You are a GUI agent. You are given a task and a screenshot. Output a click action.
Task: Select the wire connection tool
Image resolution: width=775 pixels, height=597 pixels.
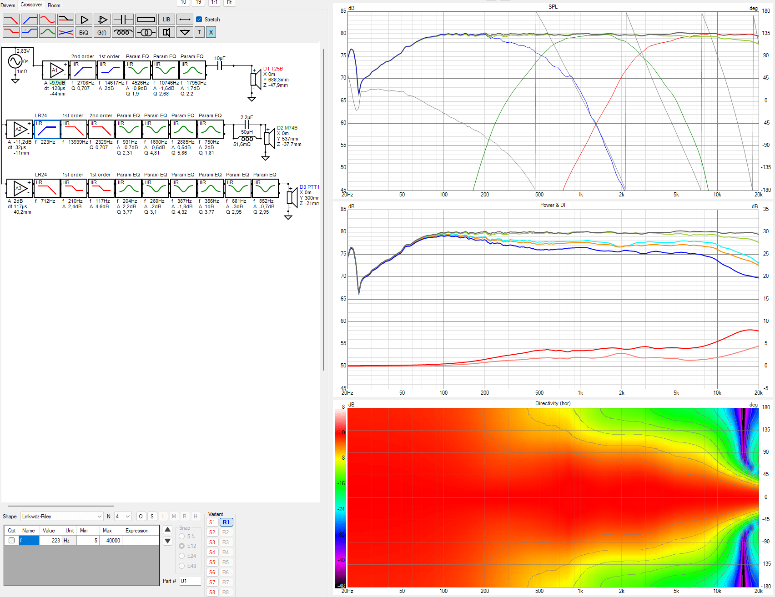click(185, 20)
